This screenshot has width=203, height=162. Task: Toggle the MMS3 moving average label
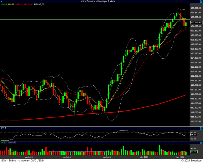pos(4,5)
